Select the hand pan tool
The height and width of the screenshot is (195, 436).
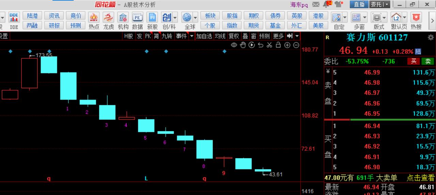[243, 45]
